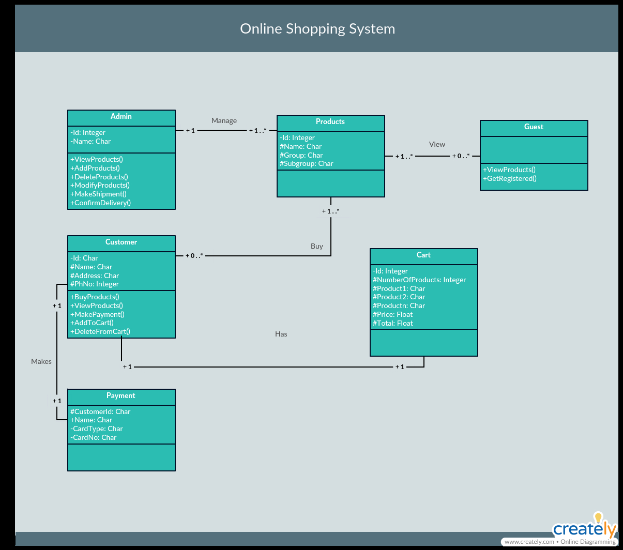The width and height of the screenshot is (623, 550).
Task: Click the Makes association label
Action: click(x=41, y=361)
